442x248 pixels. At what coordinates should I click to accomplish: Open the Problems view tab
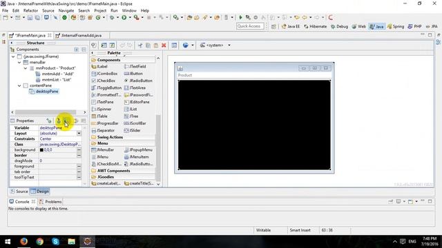click(50, 202)
